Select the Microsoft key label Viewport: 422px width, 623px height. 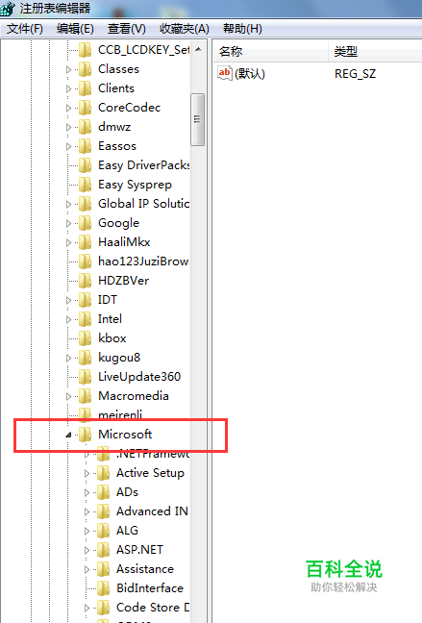click(125, 435)
